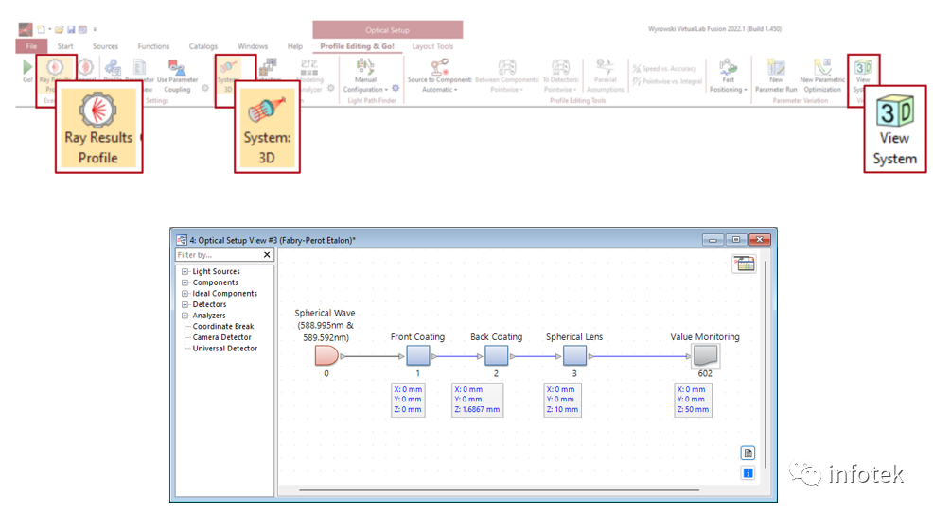Toggle Pointwise vs. Integral option
Screen dimensions: 933x512
[667, 81]
